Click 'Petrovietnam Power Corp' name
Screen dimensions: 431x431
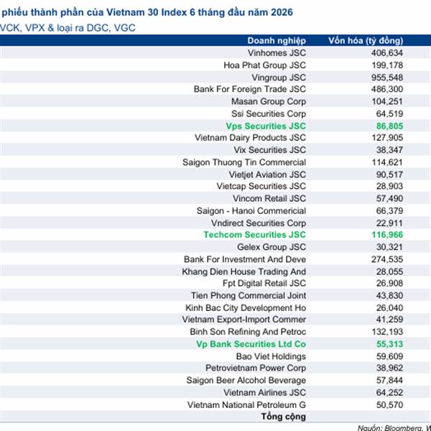pyautogui.click(x=256, y=369)
